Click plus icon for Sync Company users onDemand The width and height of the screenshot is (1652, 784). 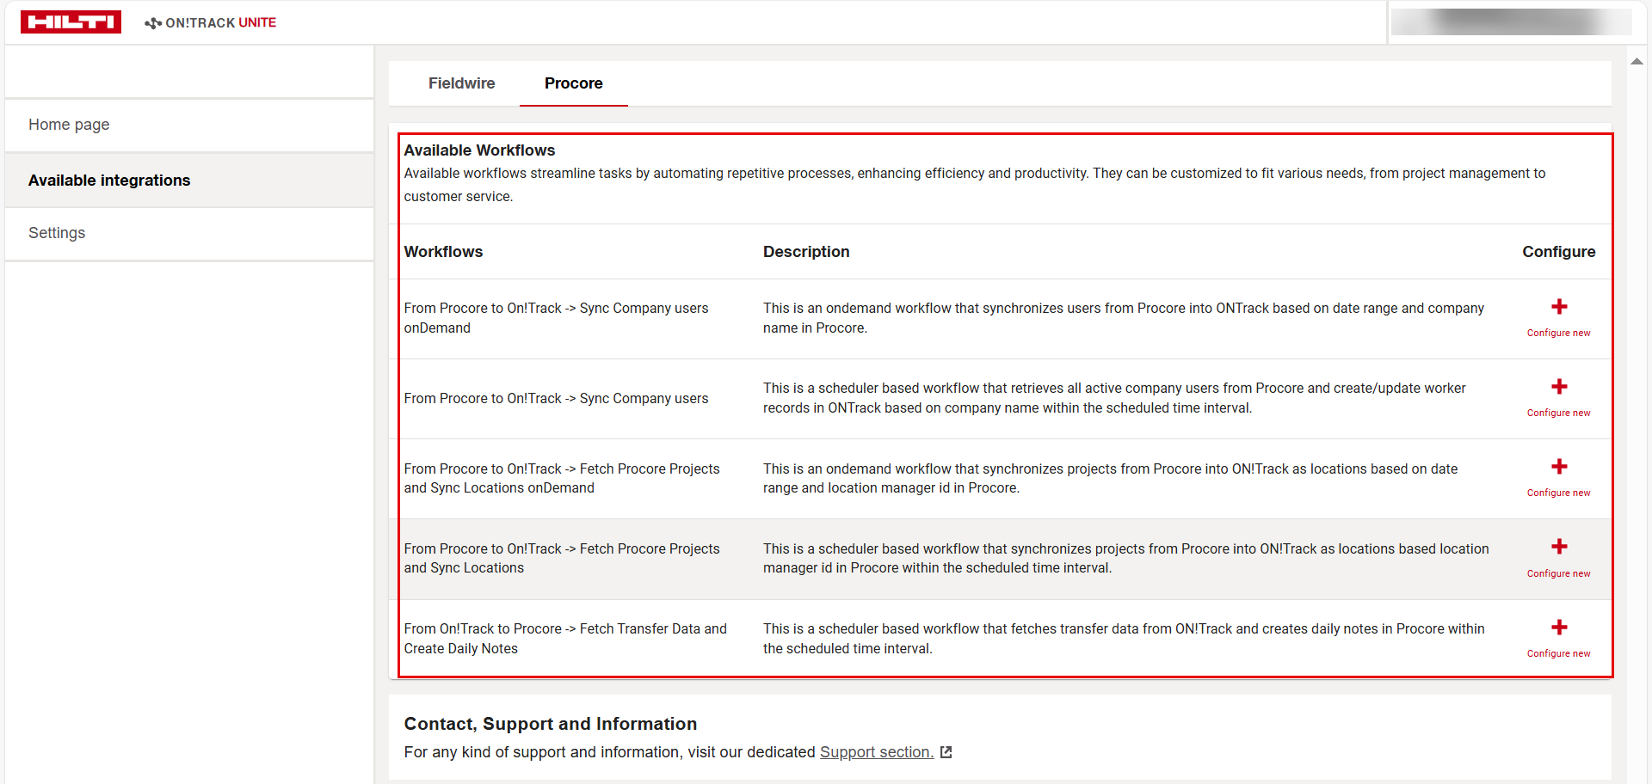click(x=1559, y=307)
